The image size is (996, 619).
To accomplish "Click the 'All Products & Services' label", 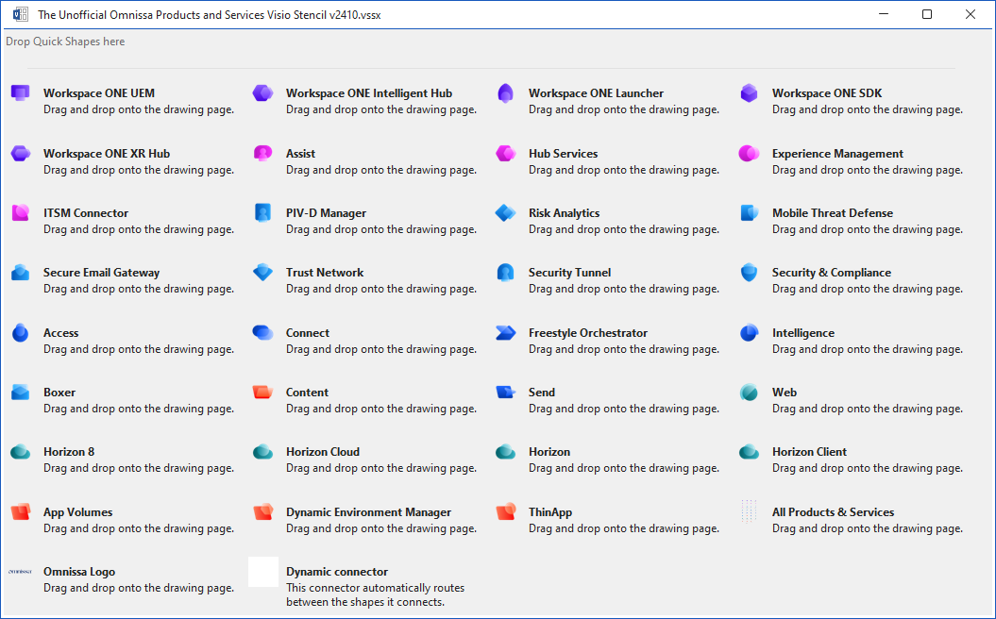I will (833, 512).
